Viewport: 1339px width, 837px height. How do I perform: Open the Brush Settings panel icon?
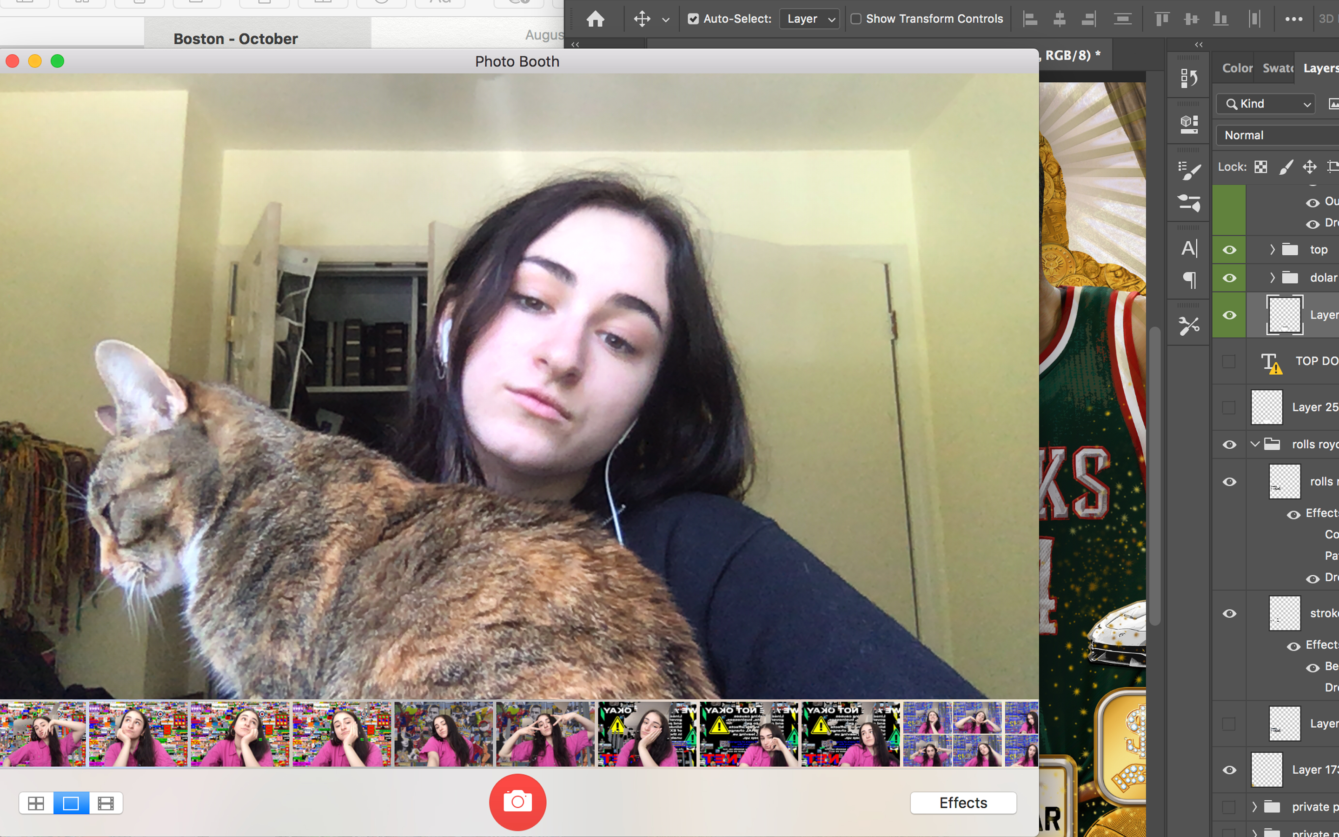click(1188, 171)
